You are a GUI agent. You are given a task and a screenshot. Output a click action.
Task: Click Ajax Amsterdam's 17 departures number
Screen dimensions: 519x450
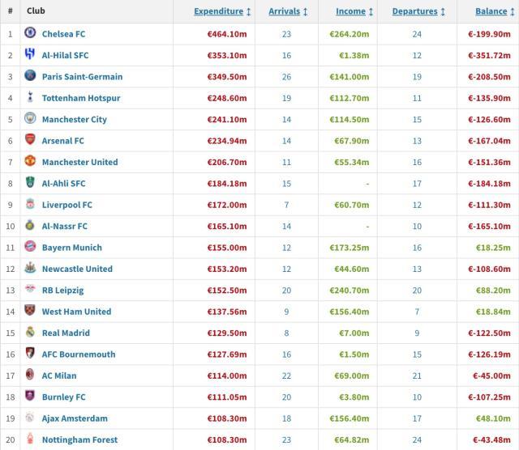[x=418, y=418]
